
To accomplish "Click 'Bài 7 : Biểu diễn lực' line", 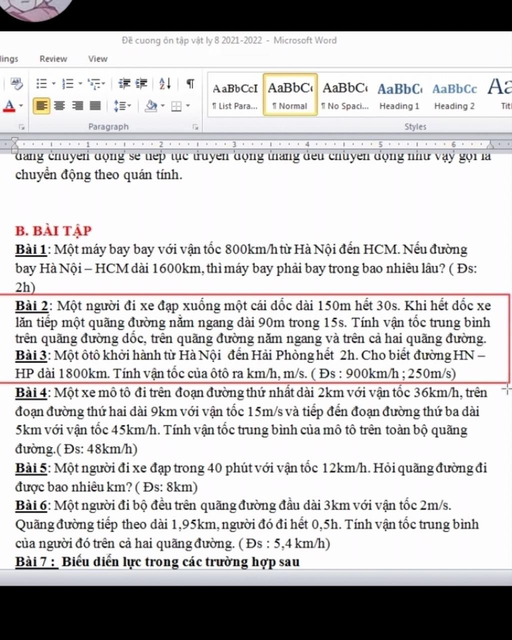I will (157, 562).
